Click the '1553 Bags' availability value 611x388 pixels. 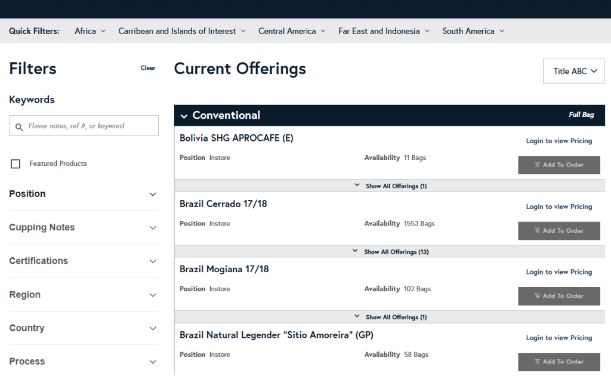(419, 223)
